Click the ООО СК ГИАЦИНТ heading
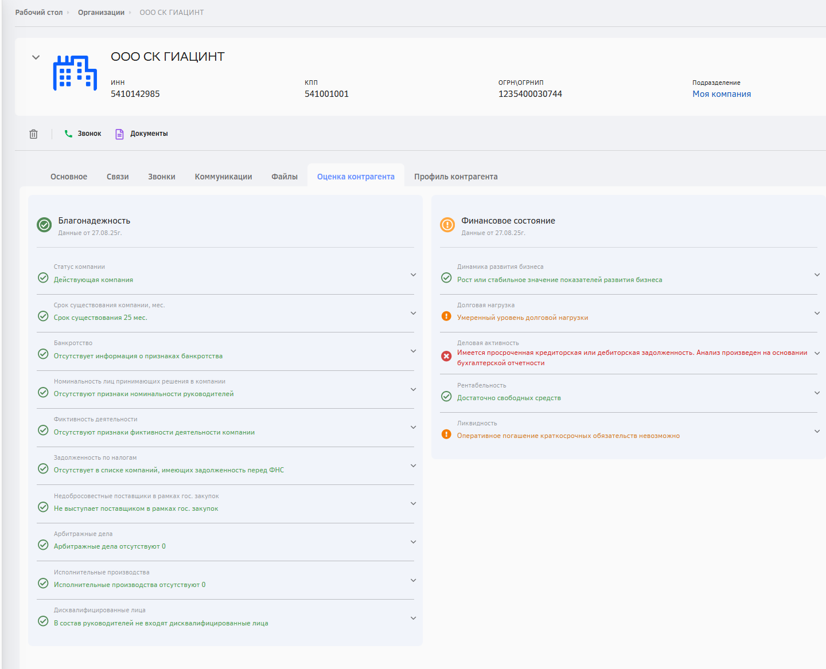This screenshot has height=669, width=826. click(167, 57)
